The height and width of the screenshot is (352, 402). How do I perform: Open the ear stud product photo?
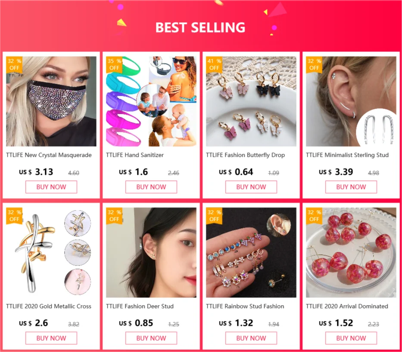(351, 101)
